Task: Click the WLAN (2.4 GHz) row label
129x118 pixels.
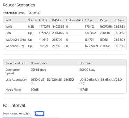Action: click(x=16, y=40)
